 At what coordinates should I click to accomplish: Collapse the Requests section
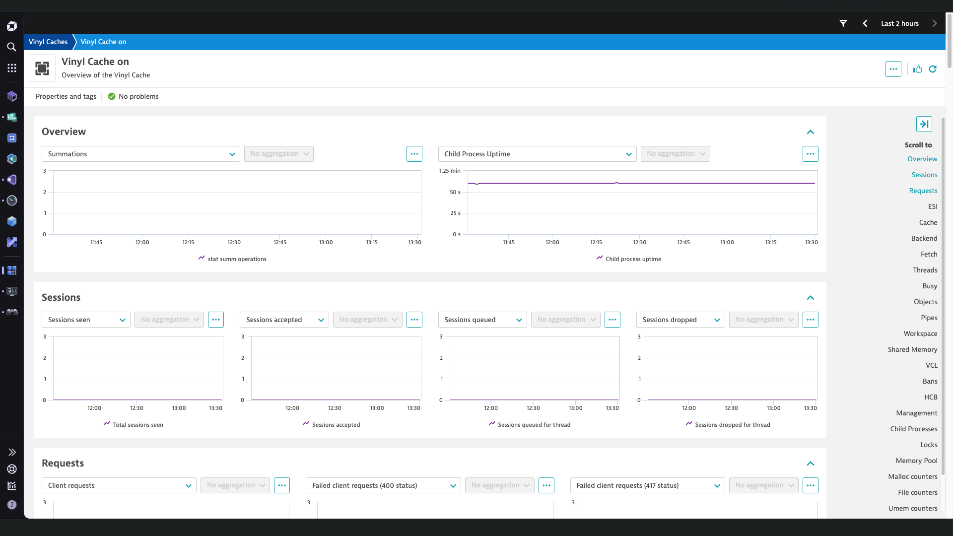811,464
